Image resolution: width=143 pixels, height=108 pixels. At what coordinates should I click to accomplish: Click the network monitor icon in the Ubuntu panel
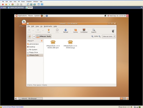pos(105,16)
